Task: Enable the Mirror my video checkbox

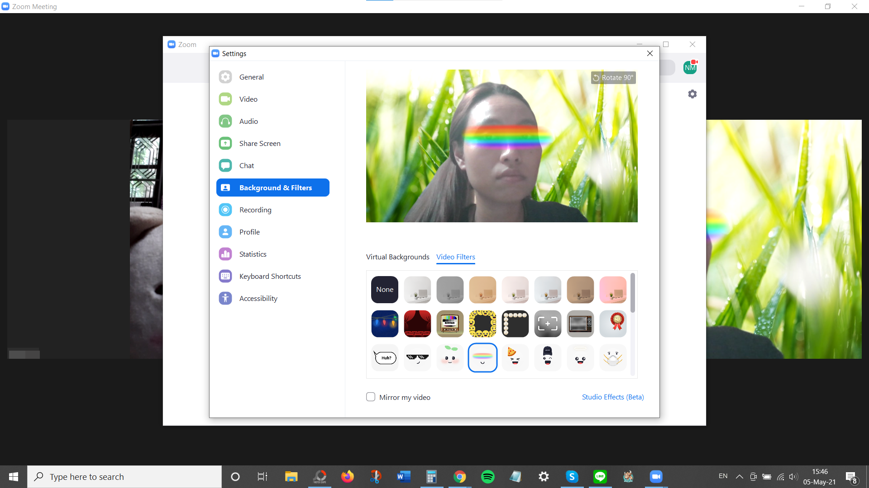Action: [x=371, y=397]
